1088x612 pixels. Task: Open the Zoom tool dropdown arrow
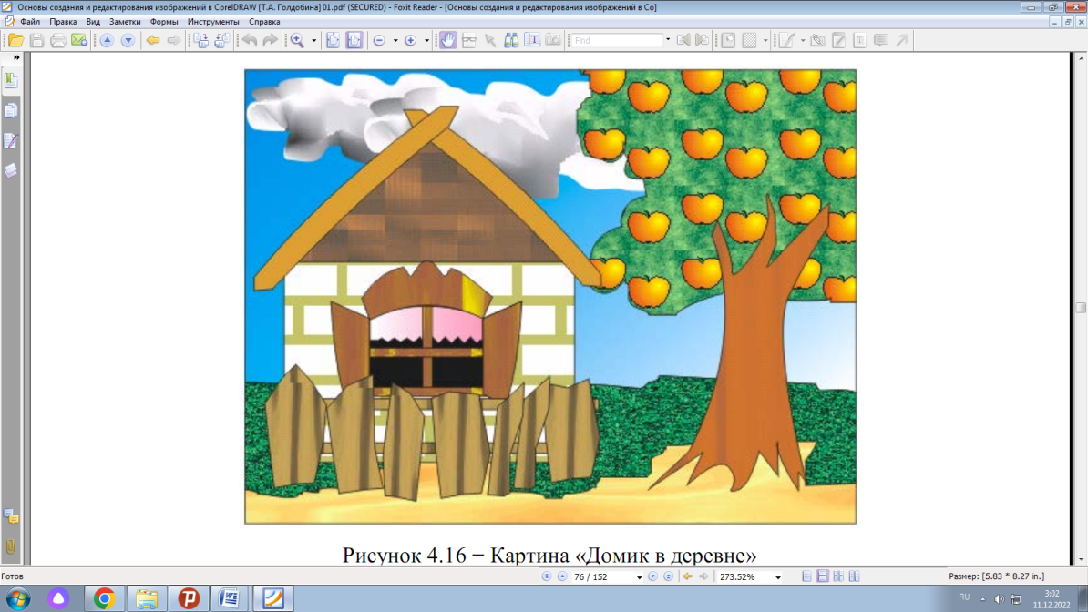(x=313, y=40)
